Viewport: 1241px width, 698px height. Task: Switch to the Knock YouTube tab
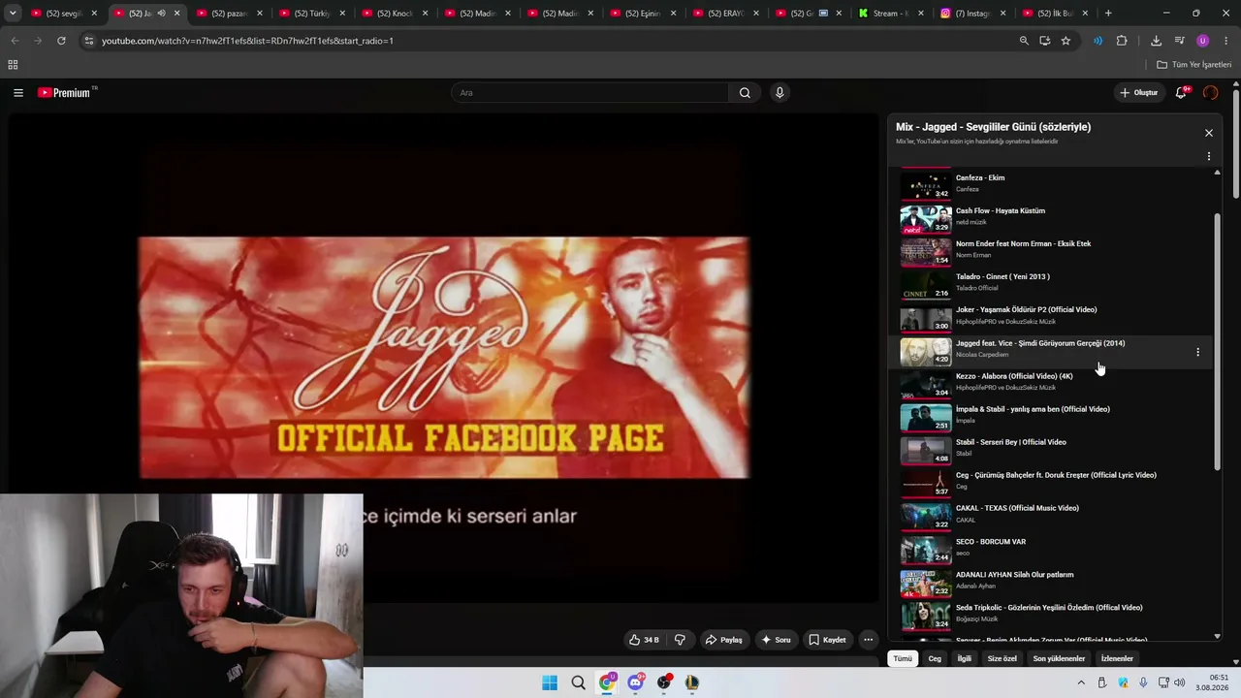(x=395, y=14)
